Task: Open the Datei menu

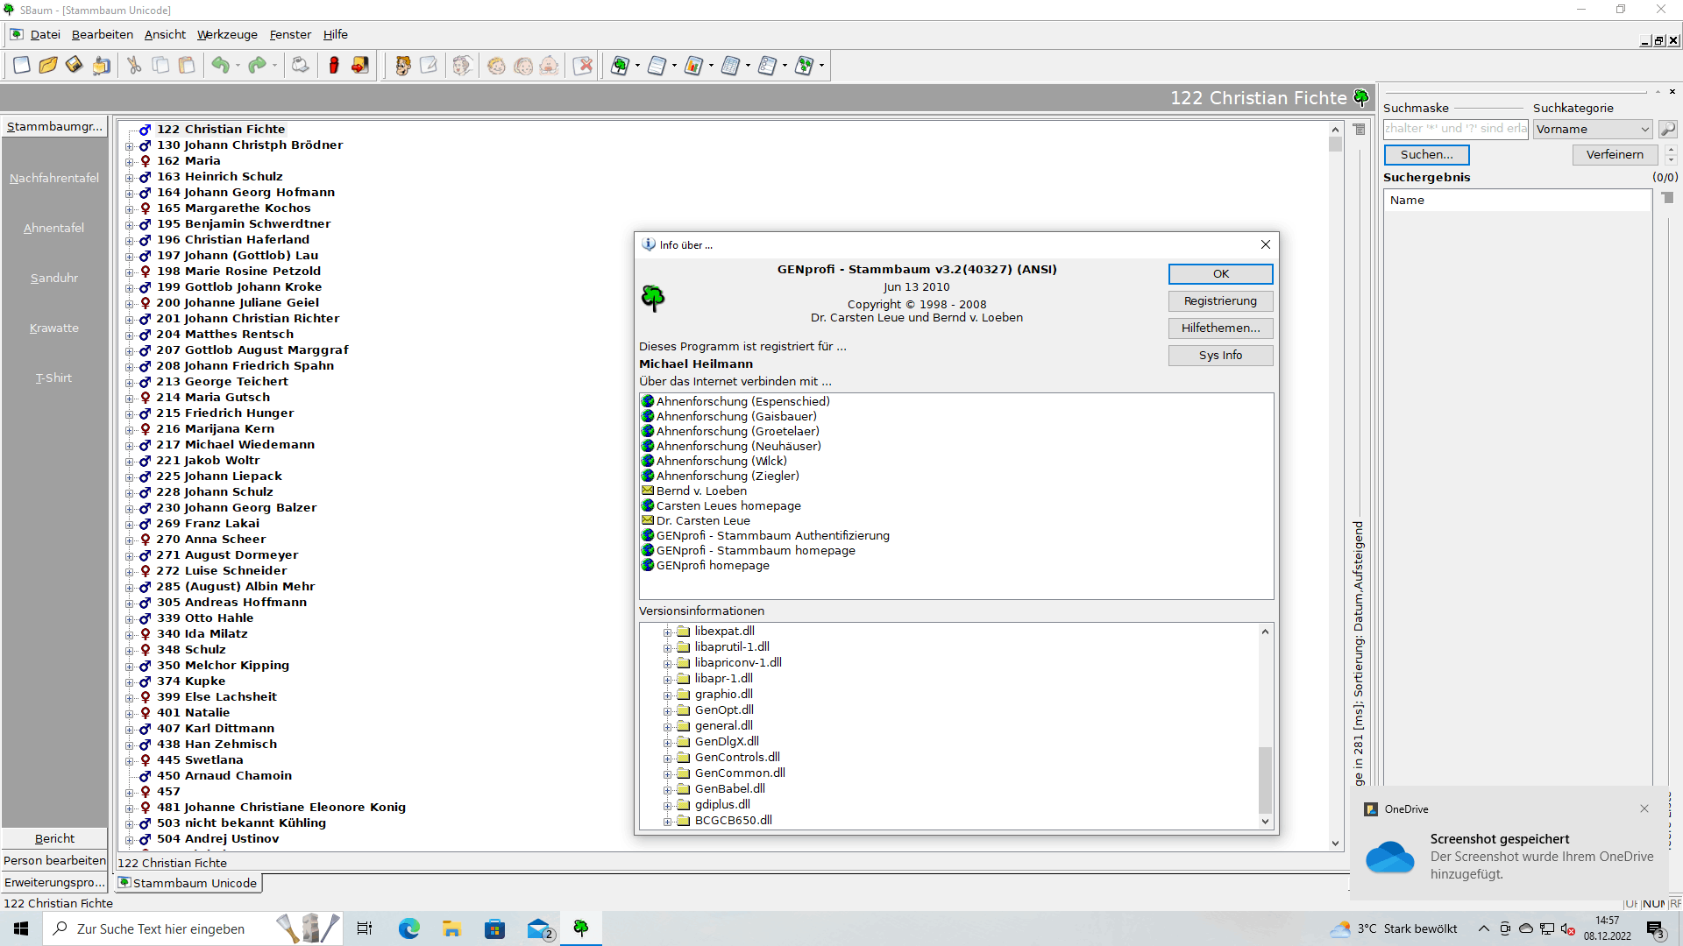Action: pyautogui.click(x=45, y=34)
